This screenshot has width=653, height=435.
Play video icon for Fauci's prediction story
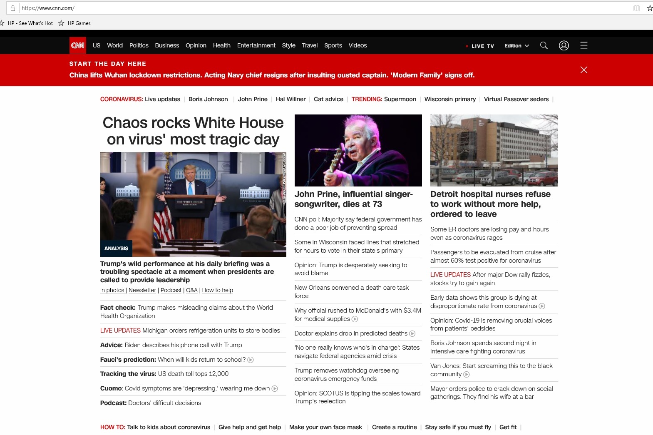pos(251,360)
